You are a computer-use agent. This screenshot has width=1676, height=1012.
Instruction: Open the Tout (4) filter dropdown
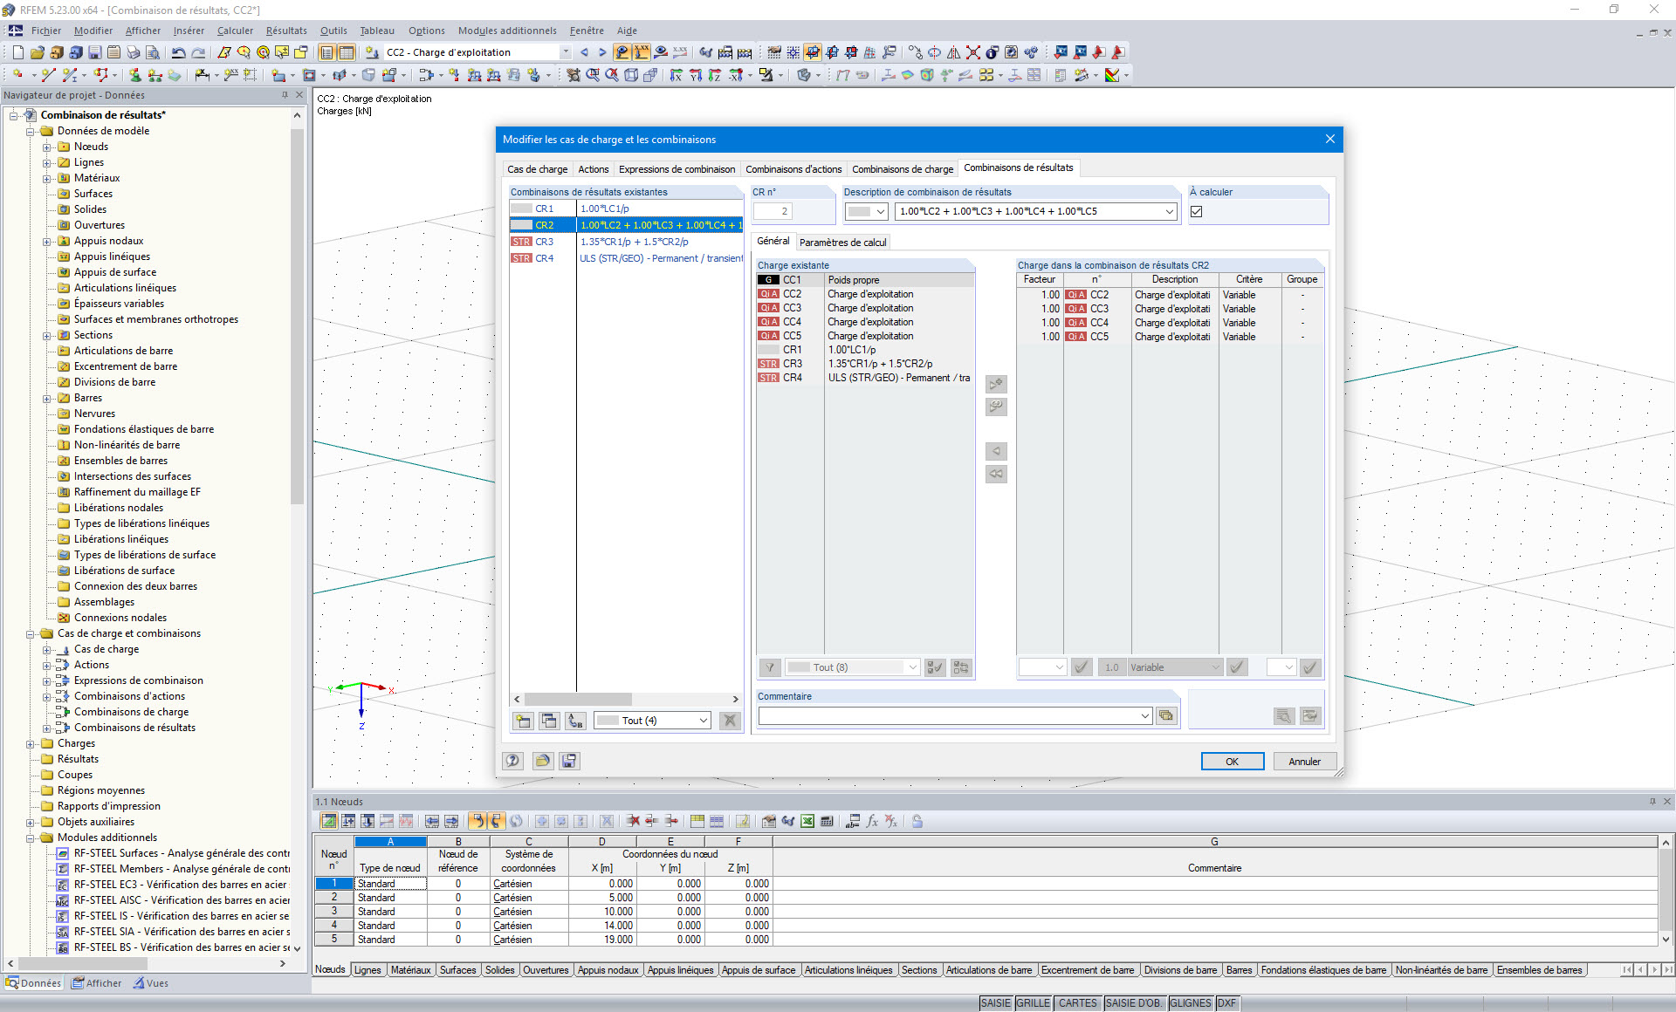coord(703,721)
